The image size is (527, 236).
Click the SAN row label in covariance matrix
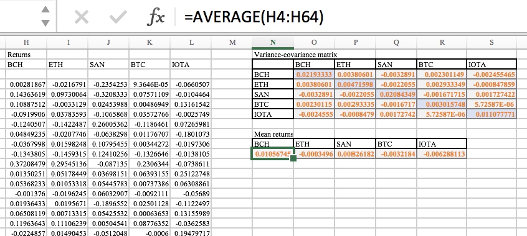click(x=273, y=94)
